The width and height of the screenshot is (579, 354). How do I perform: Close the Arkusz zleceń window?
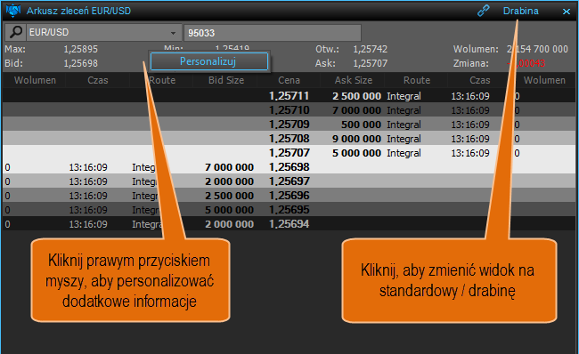(x=566, y=12)
